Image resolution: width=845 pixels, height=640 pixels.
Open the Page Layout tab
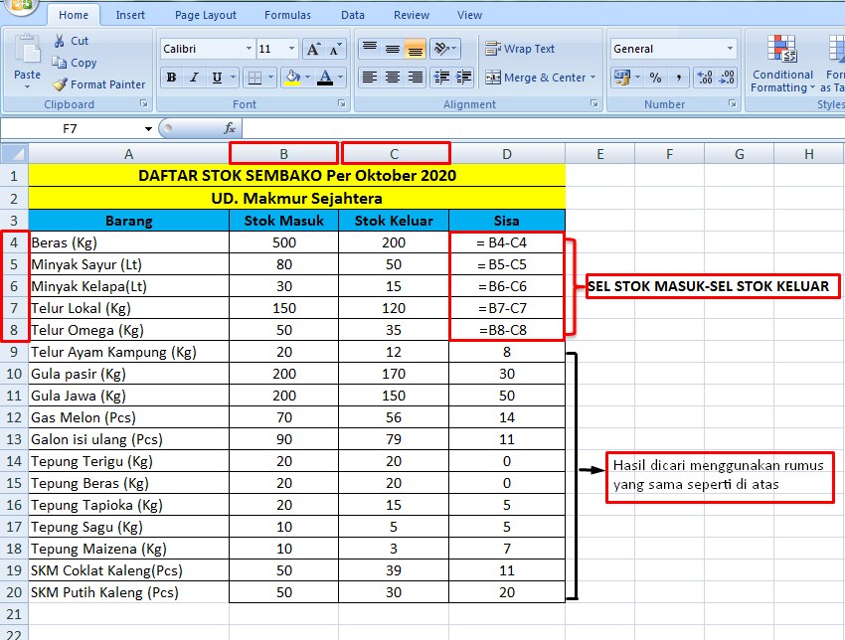coord(206,15)
